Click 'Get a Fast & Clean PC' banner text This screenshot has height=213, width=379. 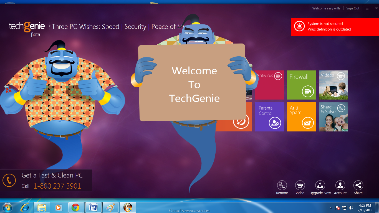click(x=52, y=175)
